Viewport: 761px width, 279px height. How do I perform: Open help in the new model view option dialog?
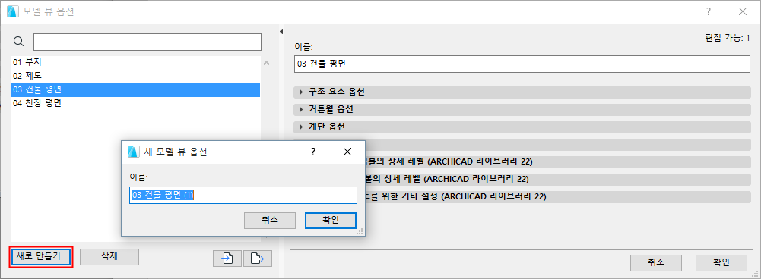tap(313, 152)
